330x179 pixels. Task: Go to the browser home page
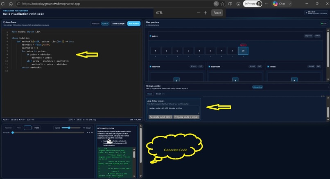(x=11, y=4)
